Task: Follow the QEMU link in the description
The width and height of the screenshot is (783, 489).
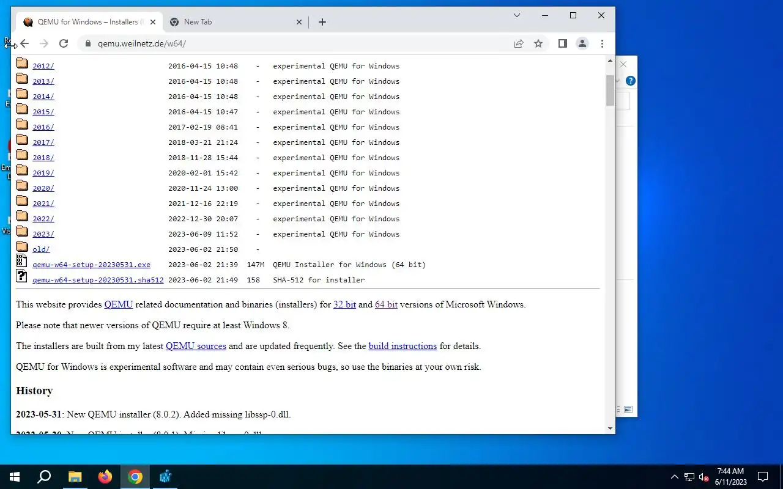Action: (x=119, y=304)
